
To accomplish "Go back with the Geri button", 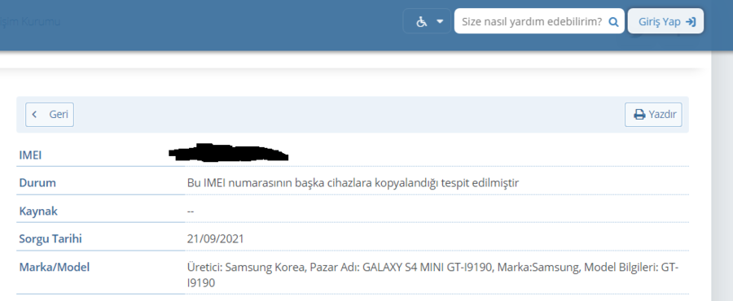I will (x=50, y=115).
